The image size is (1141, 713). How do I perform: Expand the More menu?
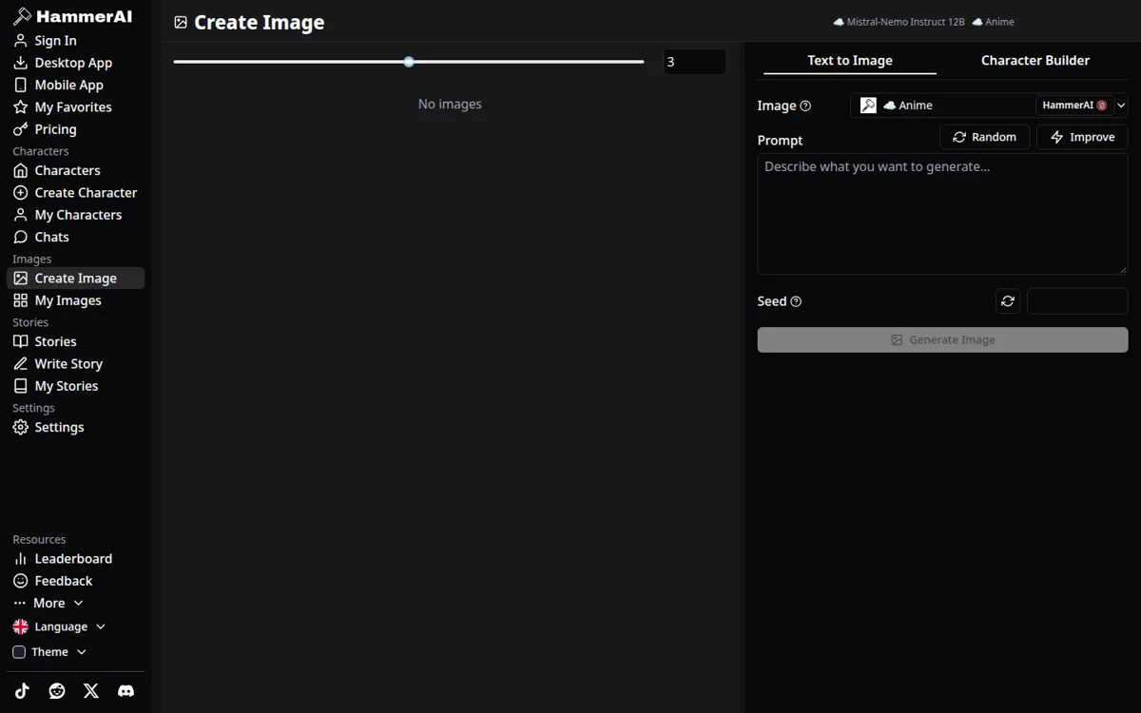coord(48,603)
